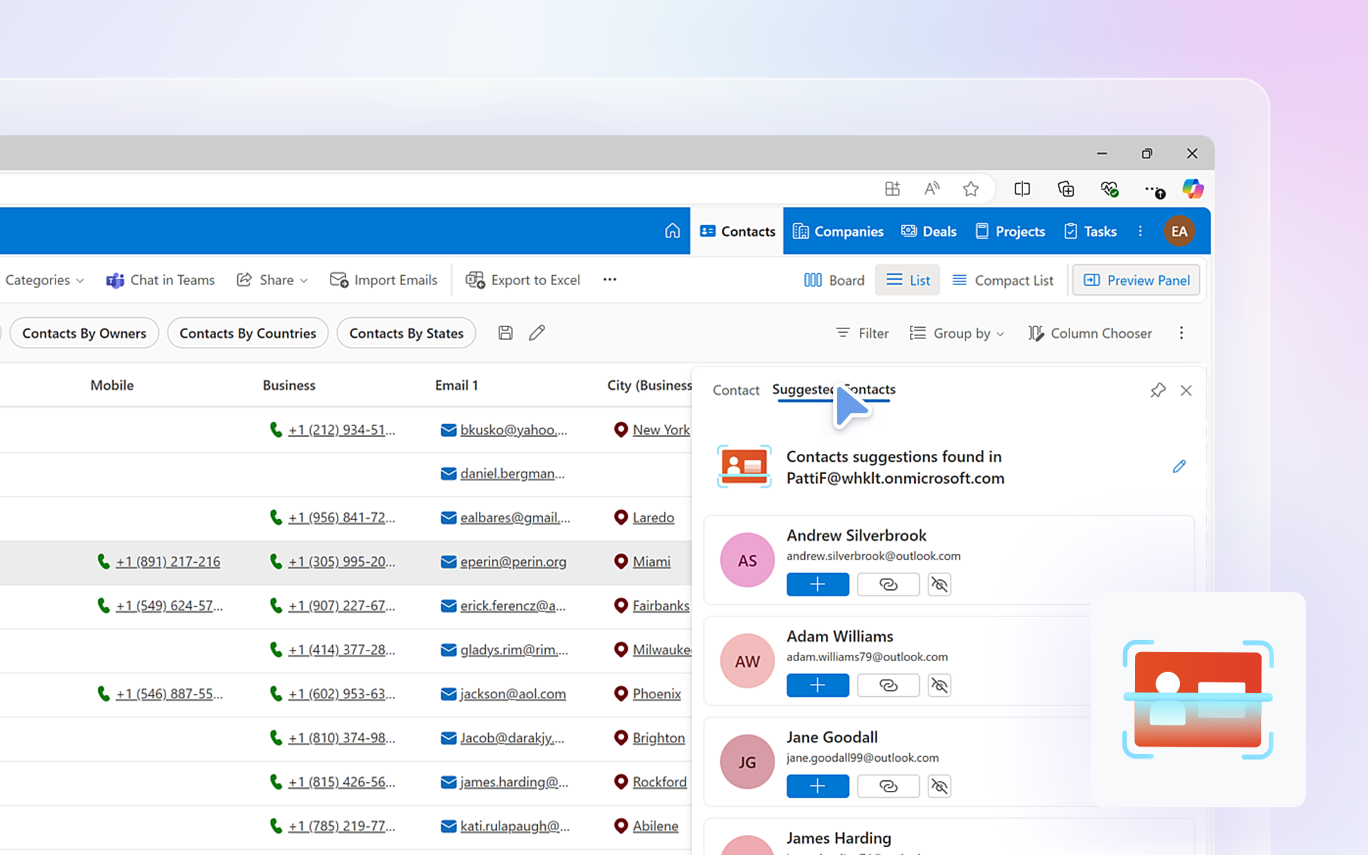
Task: Select Contacts By States view
Action: [406, 333]
